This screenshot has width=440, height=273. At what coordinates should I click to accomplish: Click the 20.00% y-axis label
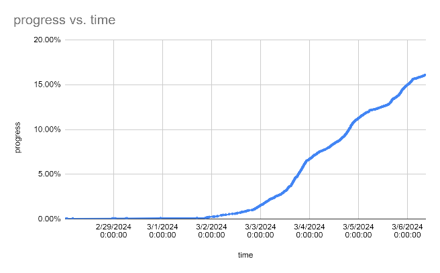(47, 40)
